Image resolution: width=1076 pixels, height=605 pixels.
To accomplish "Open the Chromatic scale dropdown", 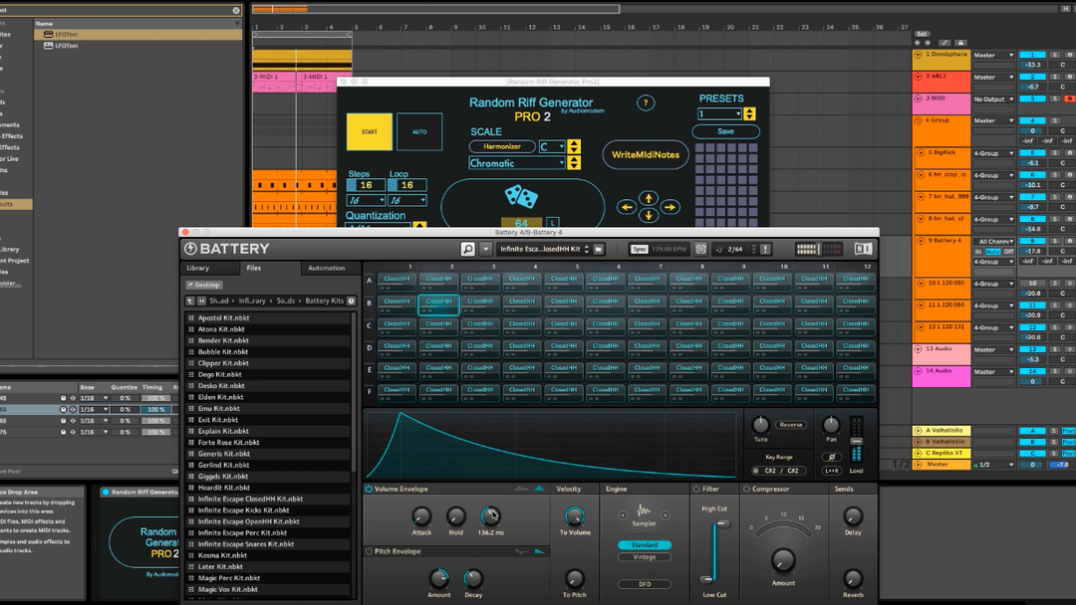I will point(517,163).
